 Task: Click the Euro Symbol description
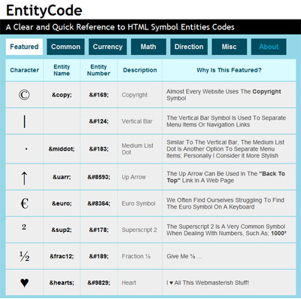tap(138, 203)
